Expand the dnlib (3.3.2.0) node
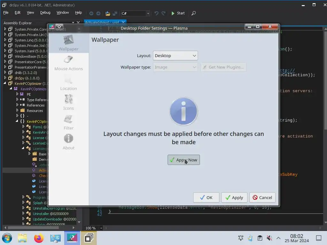327x245 pixels. pos(5,72)
